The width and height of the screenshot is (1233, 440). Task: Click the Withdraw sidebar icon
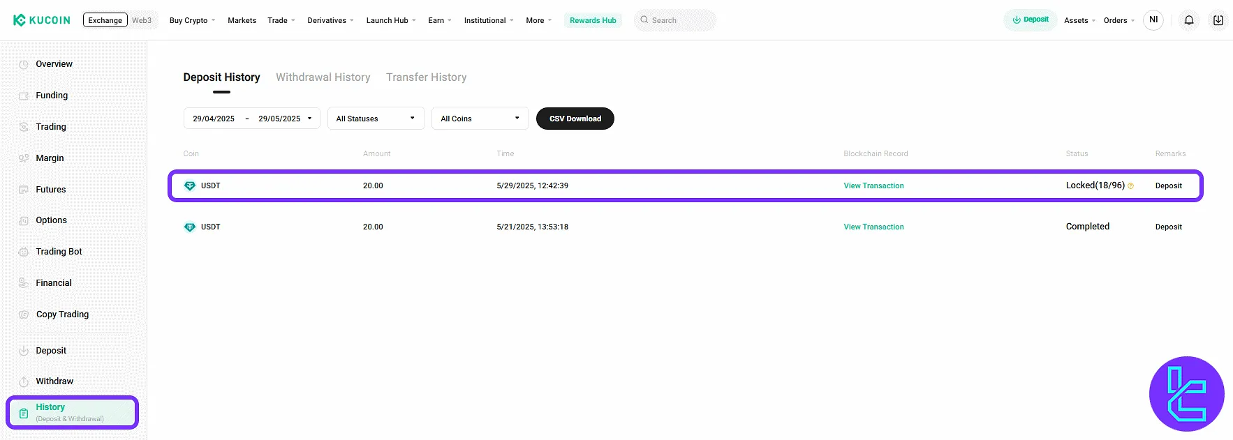coord(24,381)
